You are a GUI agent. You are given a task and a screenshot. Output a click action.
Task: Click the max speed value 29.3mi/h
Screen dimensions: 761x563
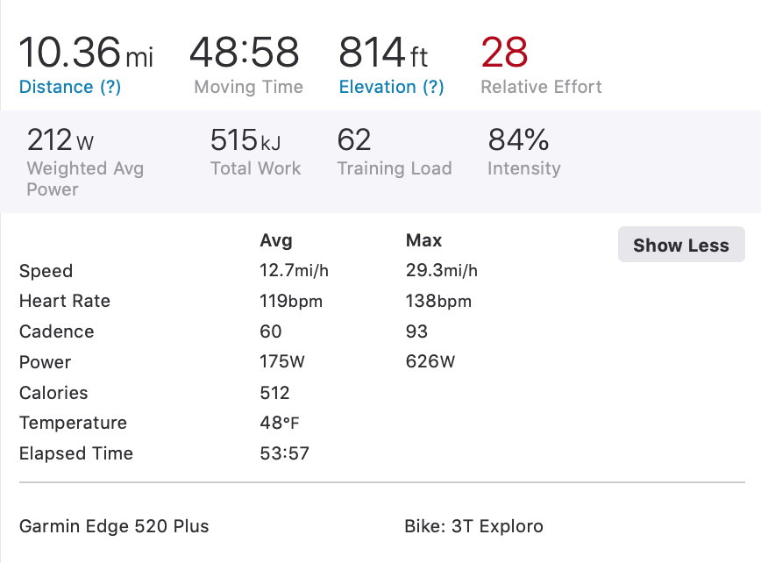442,271
